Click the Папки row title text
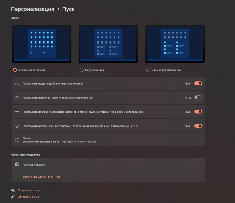 tap(27, 138)
